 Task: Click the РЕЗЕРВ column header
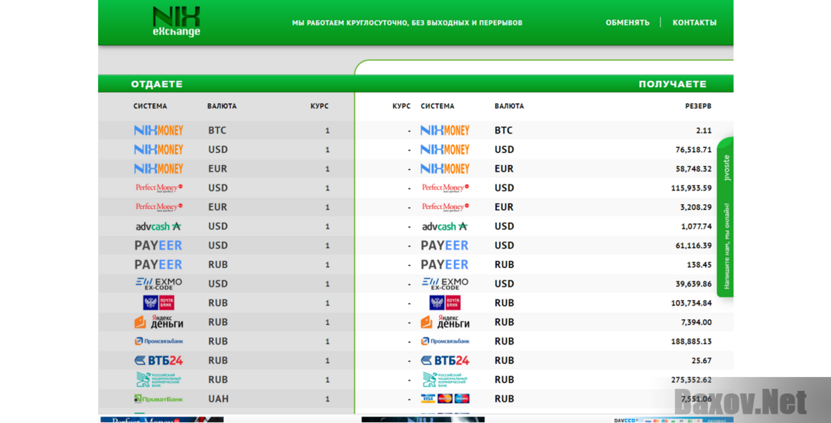pyautogui.click(x=698, y=106)
